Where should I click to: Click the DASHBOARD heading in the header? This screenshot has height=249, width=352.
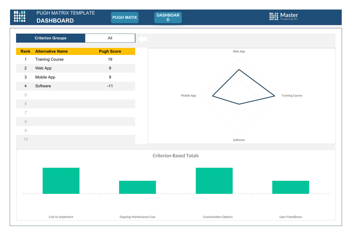pos(55,21)
